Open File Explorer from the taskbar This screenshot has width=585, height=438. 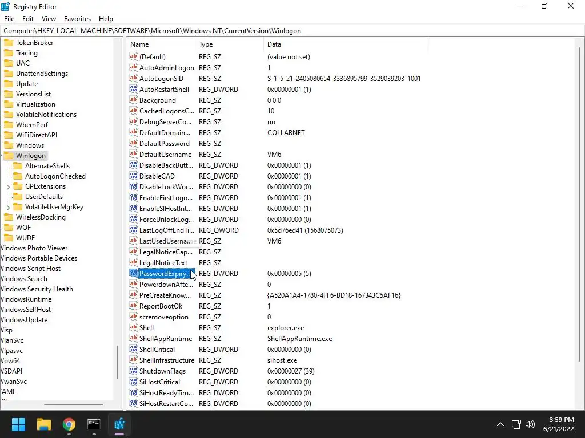point(43,424)
